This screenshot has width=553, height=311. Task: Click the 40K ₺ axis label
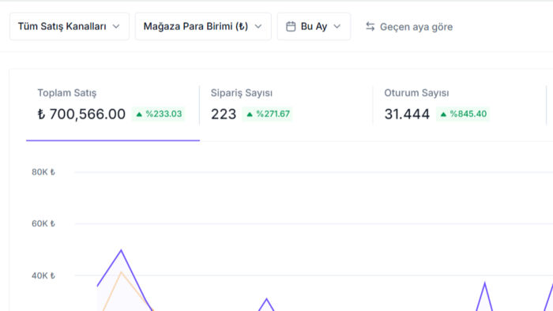click(43, 275)
